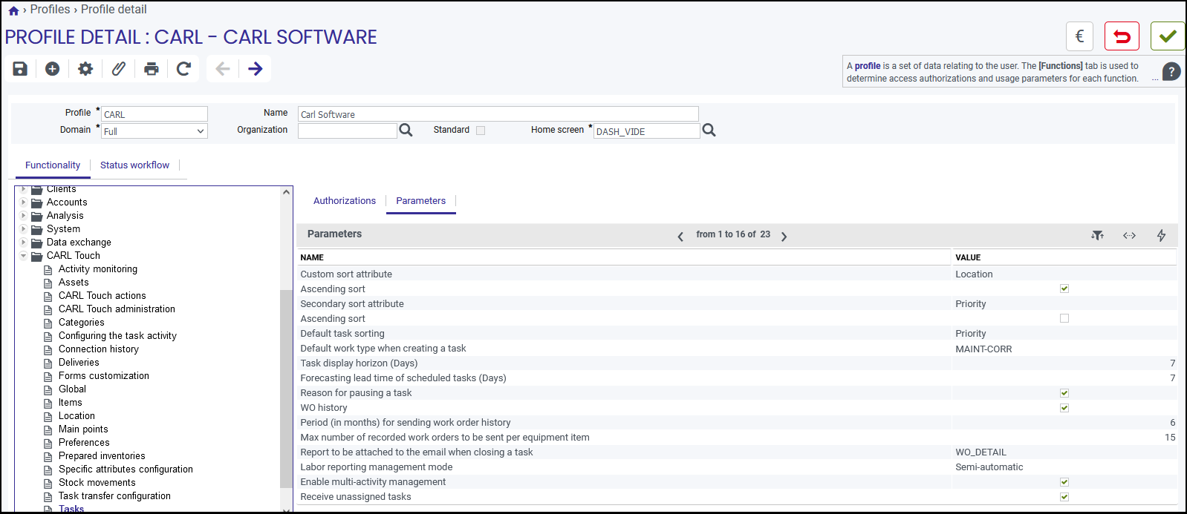Disable Receive unassigned tasks checkbox
The height and width of the screenshot is (514, 1187).
(x=1064, y=497)
